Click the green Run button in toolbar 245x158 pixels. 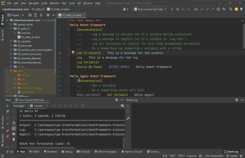click(172, 9)
